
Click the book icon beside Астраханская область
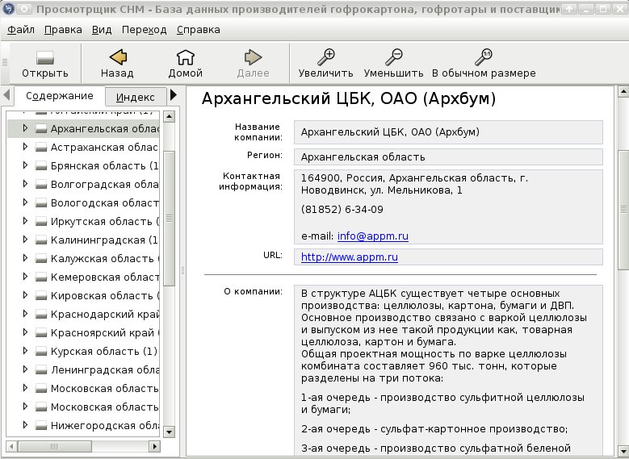tap(40, 147)
